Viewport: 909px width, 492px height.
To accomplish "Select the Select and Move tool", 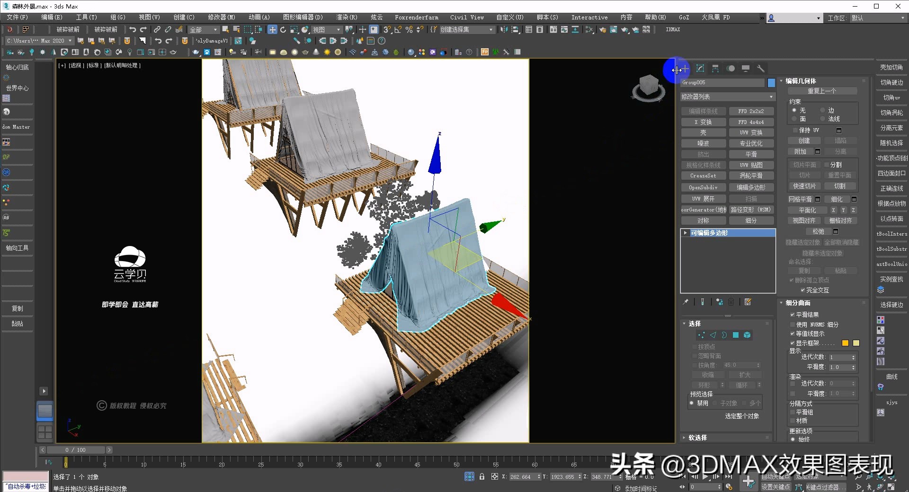I will coord(272,29).
